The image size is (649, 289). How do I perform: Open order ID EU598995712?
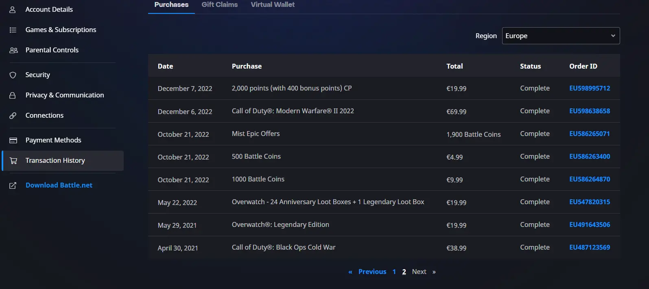pos(590,88)
